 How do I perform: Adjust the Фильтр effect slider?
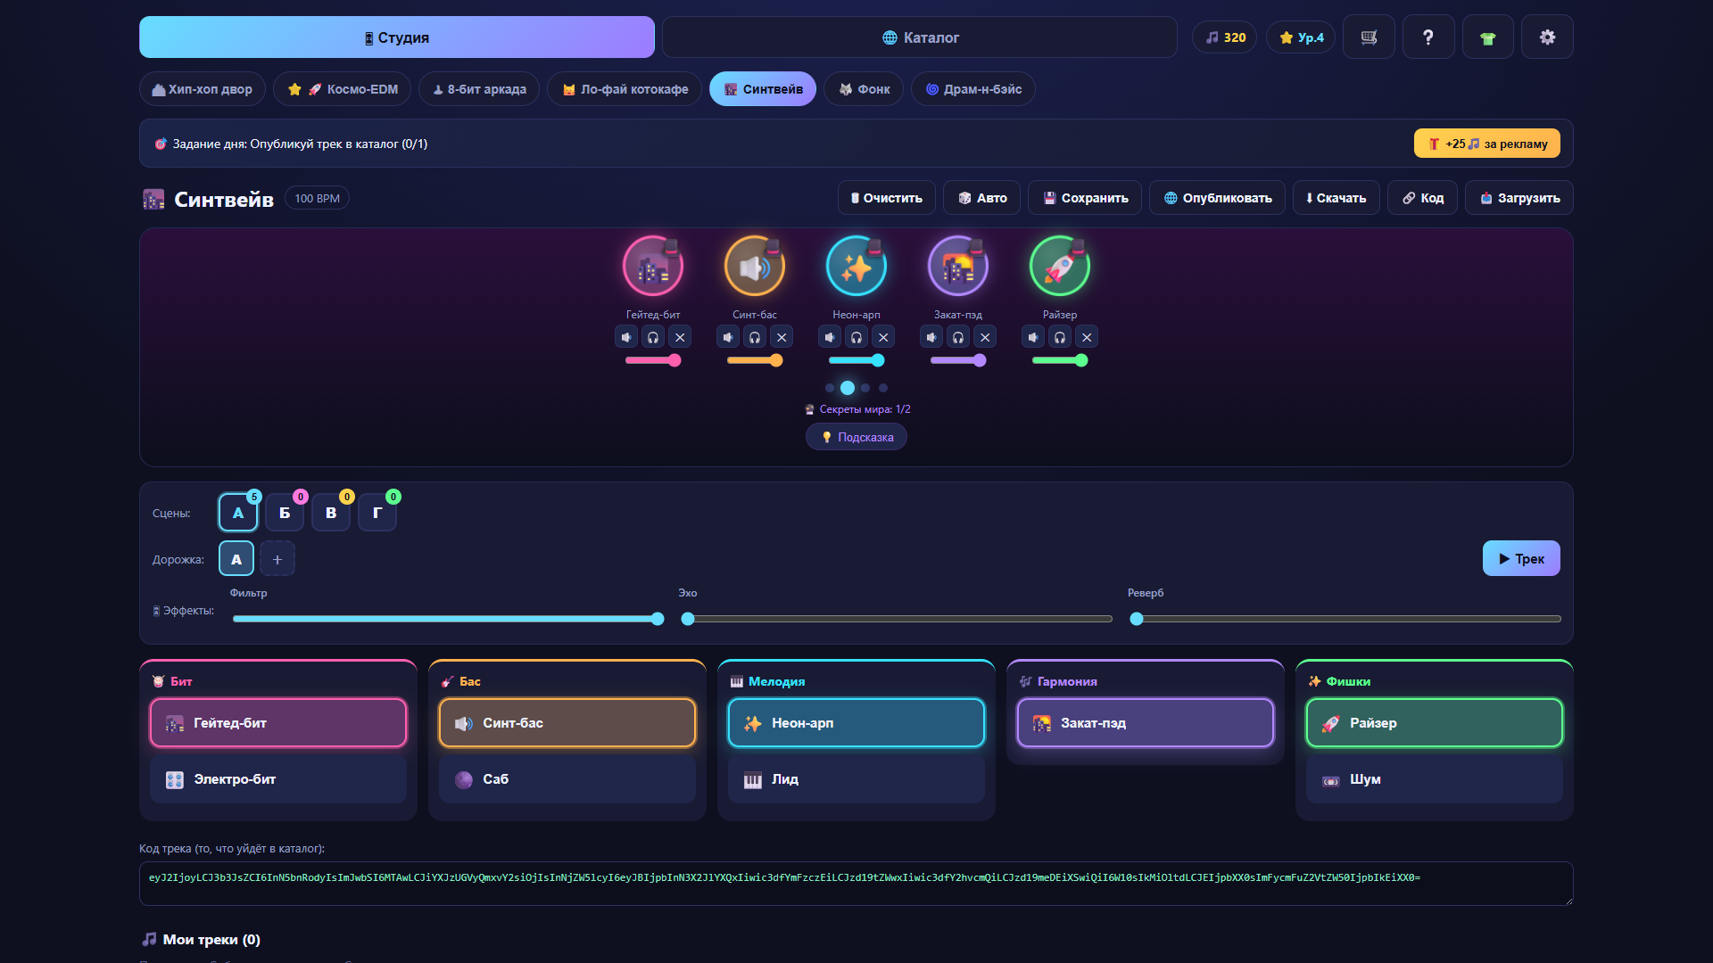tap(448, 619)
